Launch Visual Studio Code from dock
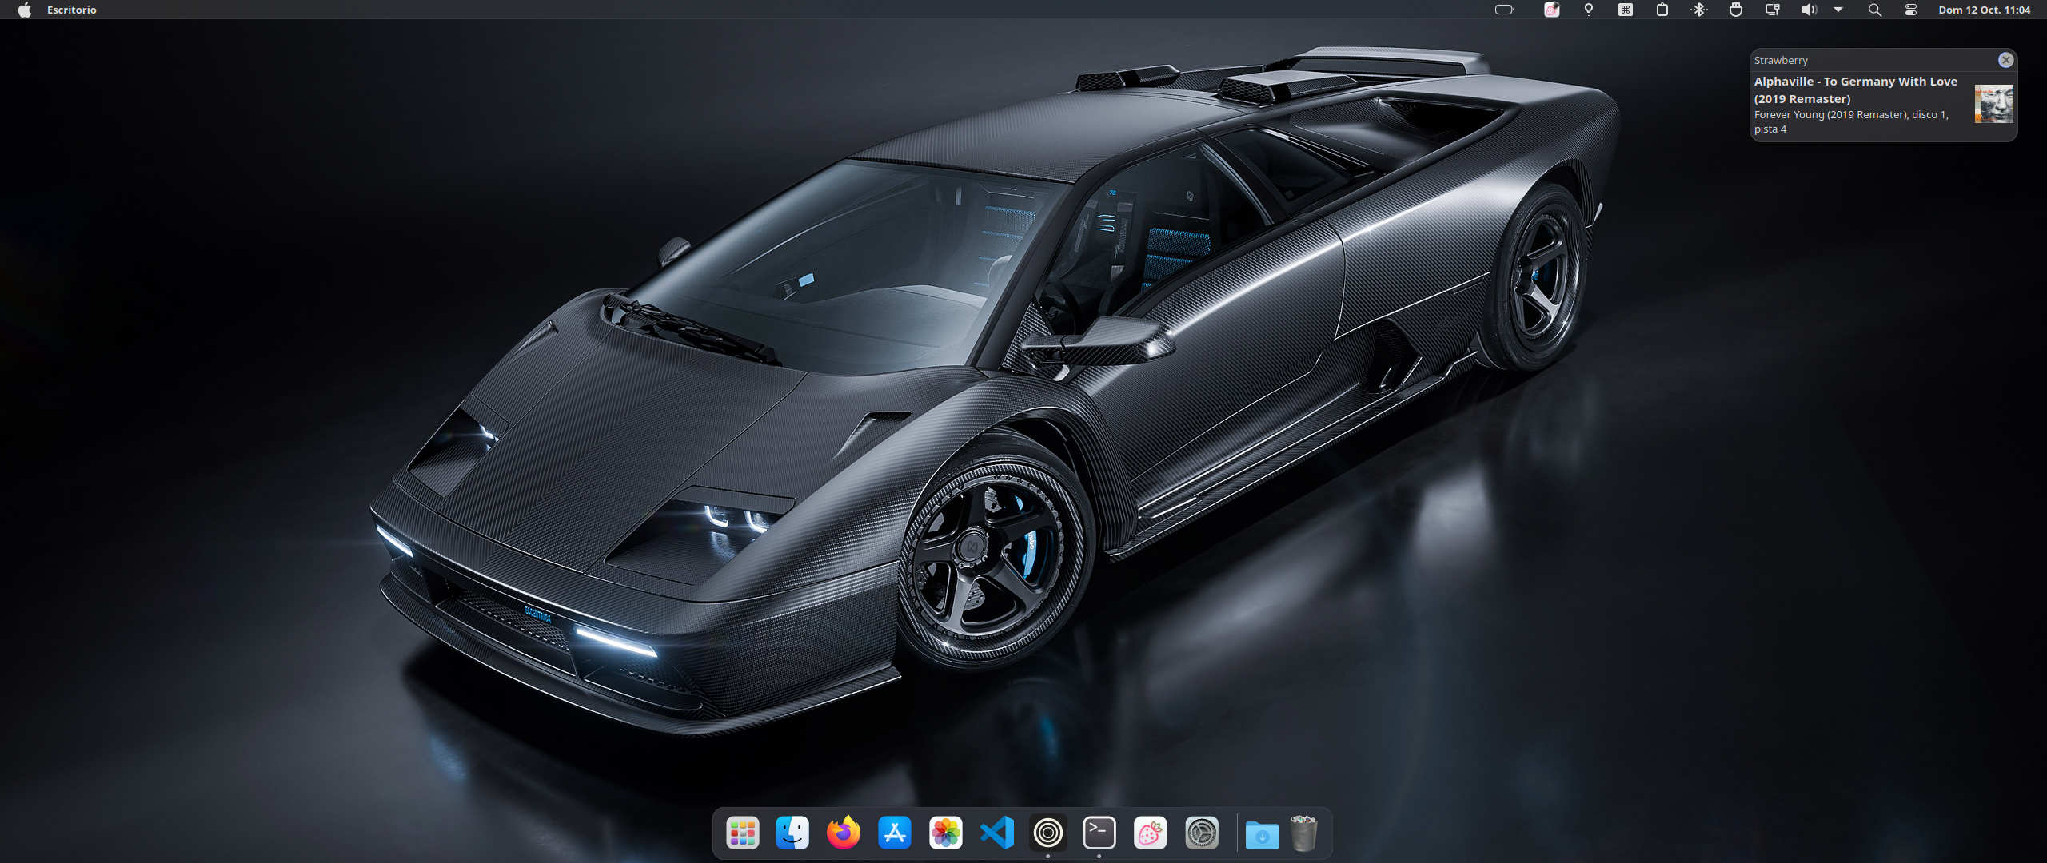The height and width of the screenshot is (863, 2047). (x=996, y=833)
